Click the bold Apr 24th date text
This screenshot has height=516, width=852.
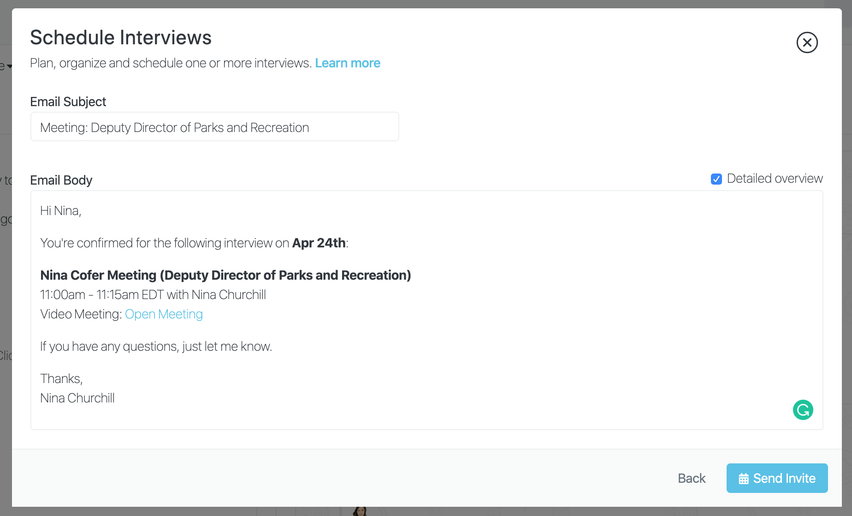pos(319,243)
